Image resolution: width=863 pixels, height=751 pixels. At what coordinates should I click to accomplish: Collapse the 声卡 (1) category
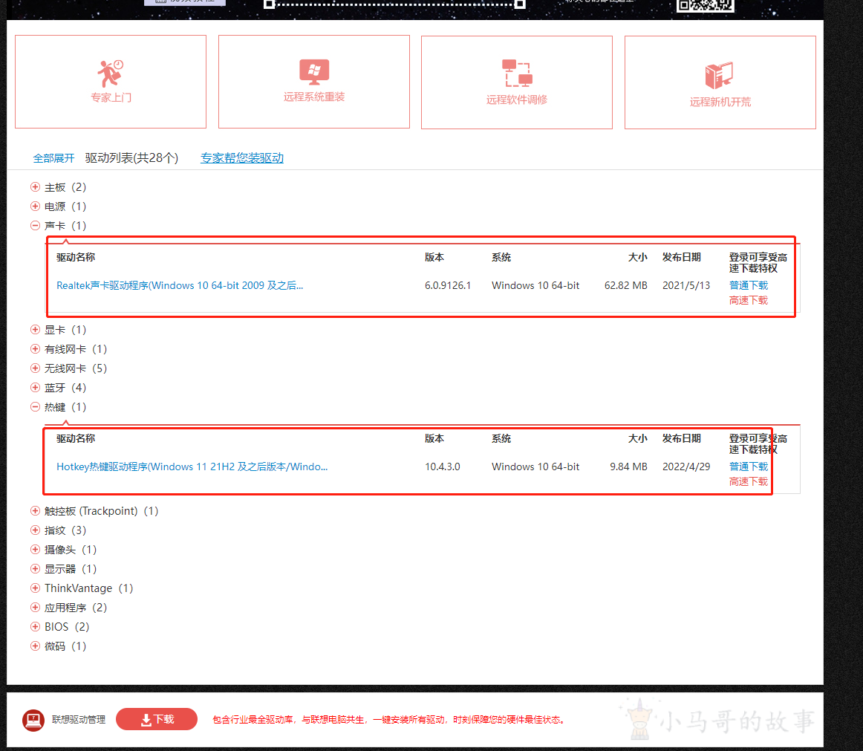tap(35, 226)
